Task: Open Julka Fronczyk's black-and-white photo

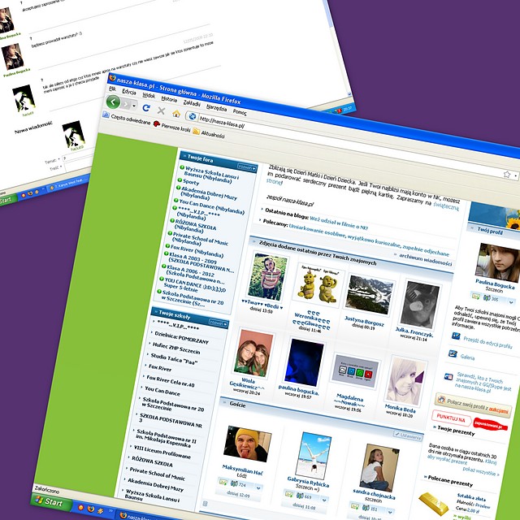Action: click(420, 305)
